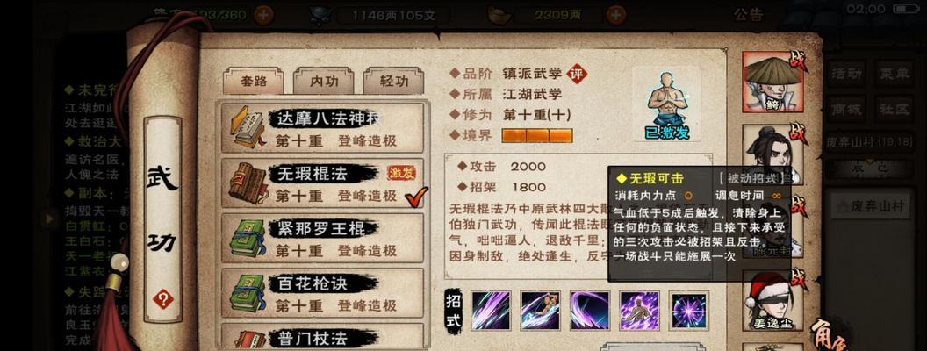This screenshot has height=351, width=927.
Task: Click the plus icon beside 2309两
Action: point(616,14)
